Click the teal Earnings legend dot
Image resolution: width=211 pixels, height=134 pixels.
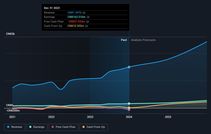tap(30, 127)
